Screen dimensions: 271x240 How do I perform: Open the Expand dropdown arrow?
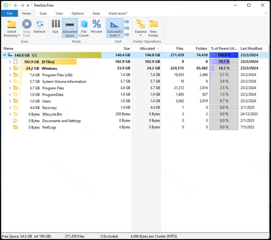[x=141, y=35]
